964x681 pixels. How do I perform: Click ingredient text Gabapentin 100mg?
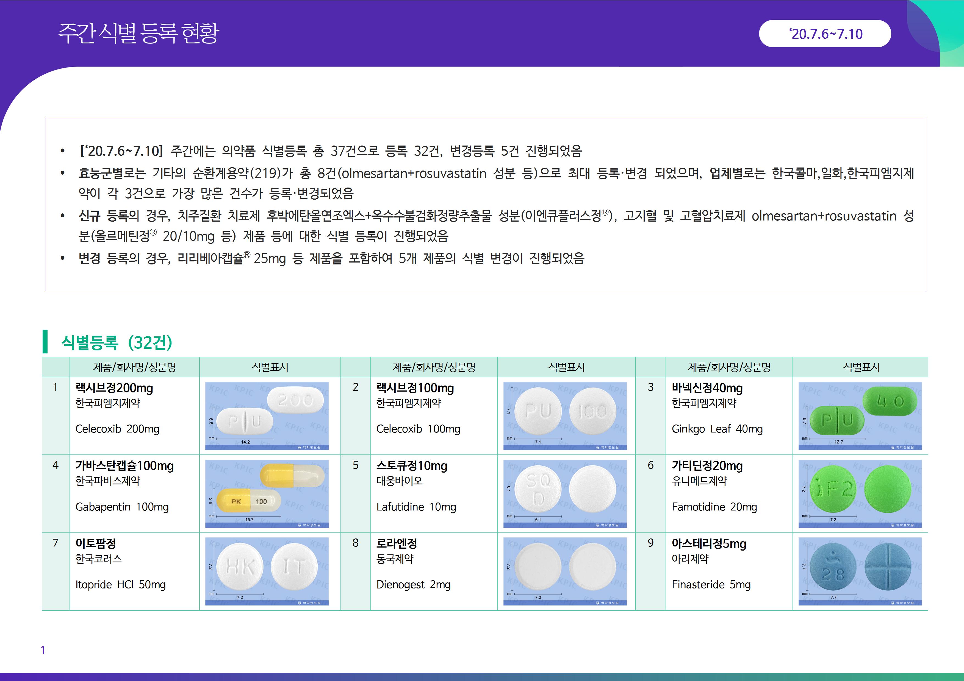click(x=122, y=507)
